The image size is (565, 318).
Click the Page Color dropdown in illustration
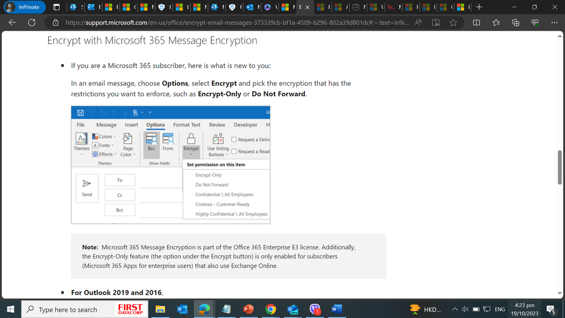(128, 145)
